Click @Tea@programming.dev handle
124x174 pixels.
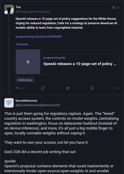[33, 12]
